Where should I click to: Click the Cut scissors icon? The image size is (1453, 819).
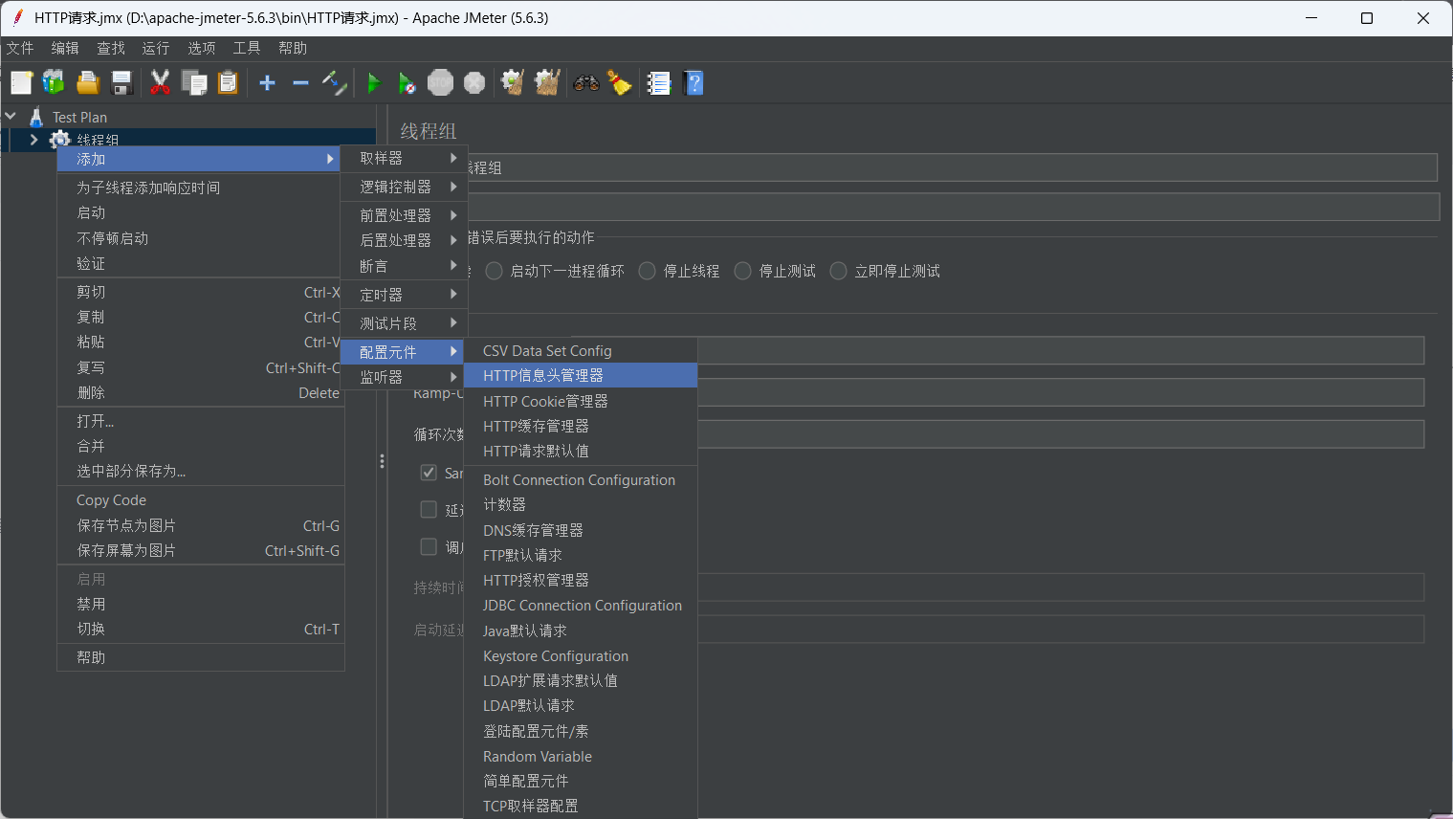tap(160, 83)
